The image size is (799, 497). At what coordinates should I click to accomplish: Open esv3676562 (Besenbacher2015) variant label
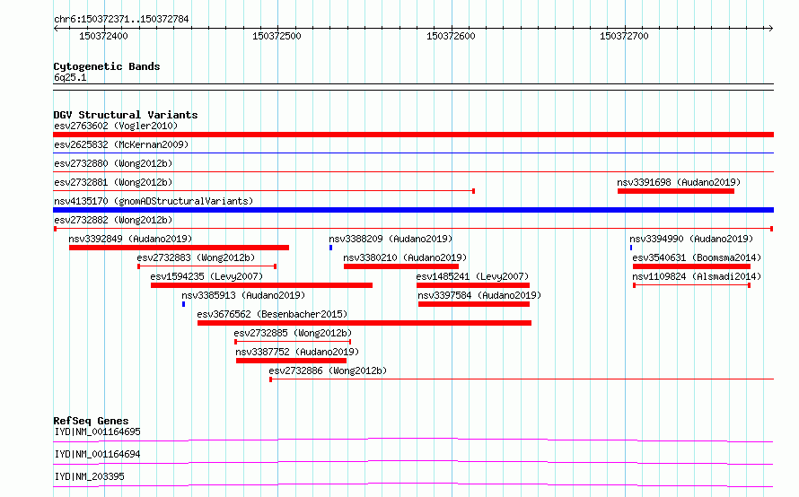[272, 314]
